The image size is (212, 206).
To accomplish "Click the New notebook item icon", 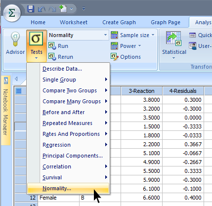I will [x=63, y=9].
